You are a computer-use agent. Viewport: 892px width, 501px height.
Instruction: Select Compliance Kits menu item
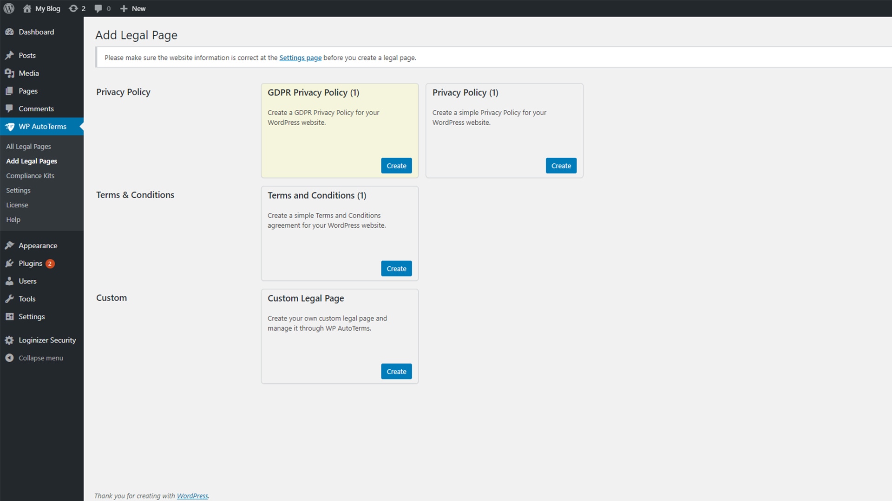click(31, 175)
